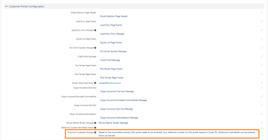268x140 pixels.
Task: Edit the Post-Tender Page Footer field
Action: click(x=262, y=74)
